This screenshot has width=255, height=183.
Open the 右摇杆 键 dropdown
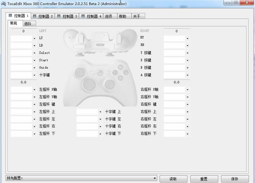point(177,104)
